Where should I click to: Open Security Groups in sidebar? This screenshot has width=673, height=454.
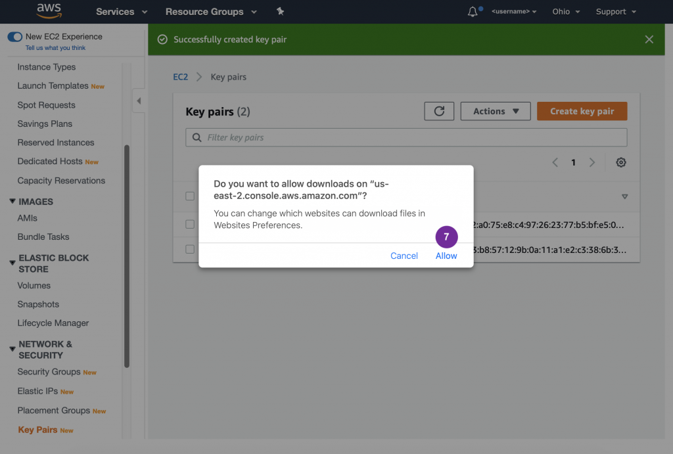coord(49,372)
